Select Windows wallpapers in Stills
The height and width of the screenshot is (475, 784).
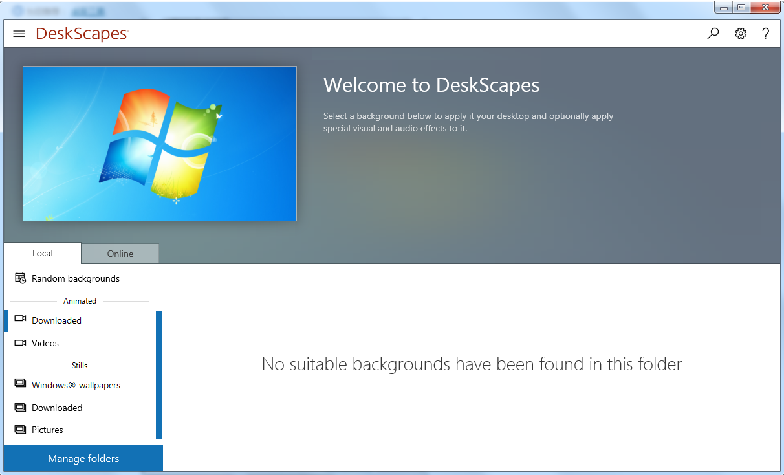(x=76, y=385)
